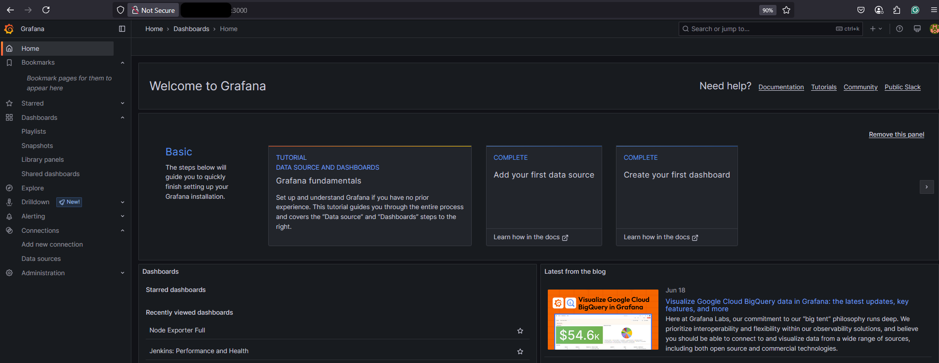Click the Remove this panel link
This screenshot has height=363, width=939.
[896, 135]
